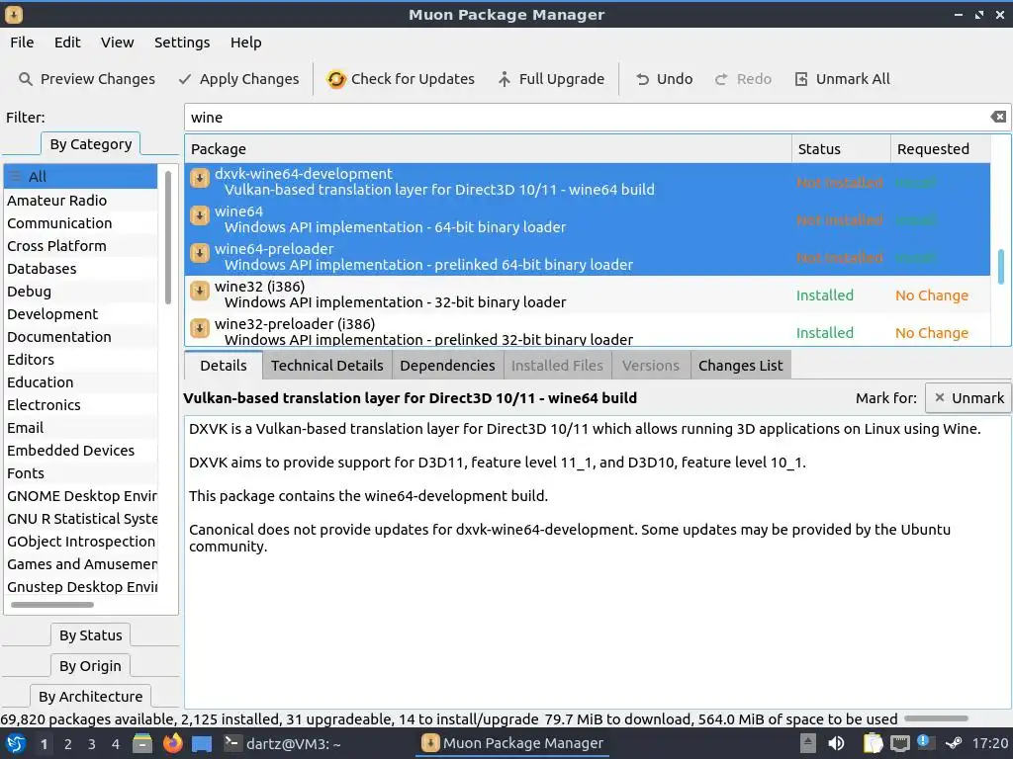Select the Development category
The height and width of the screenshot is (759, 1013).
pos(81,313)
